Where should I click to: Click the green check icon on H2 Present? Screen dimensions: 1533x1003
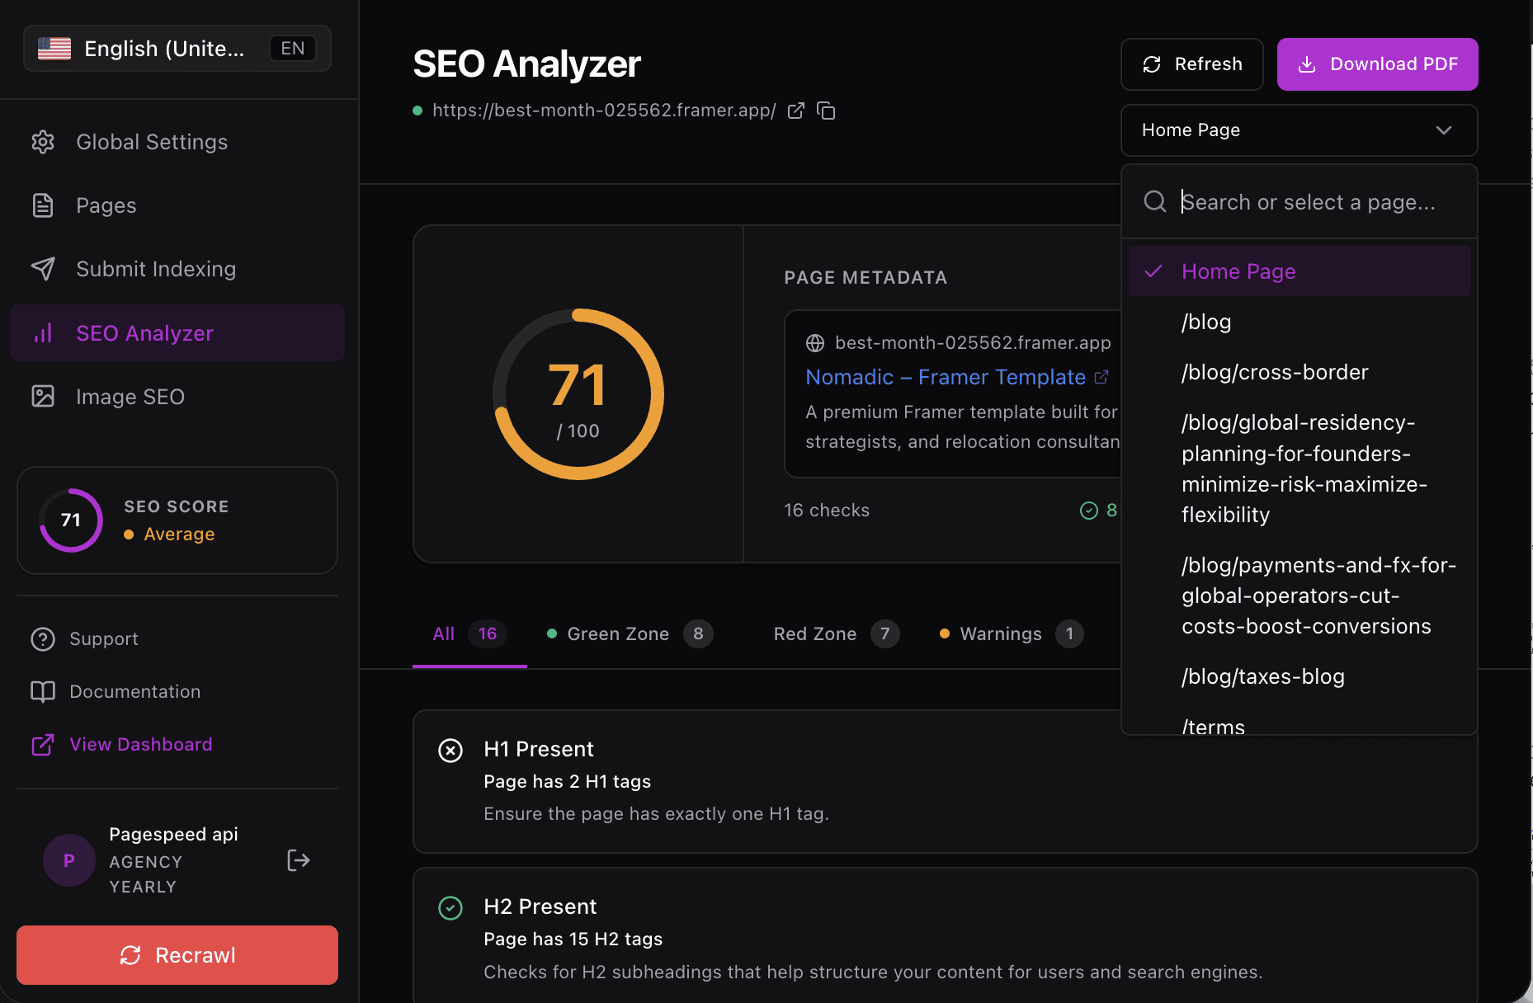pyautogui.click(x=450, y=908)
